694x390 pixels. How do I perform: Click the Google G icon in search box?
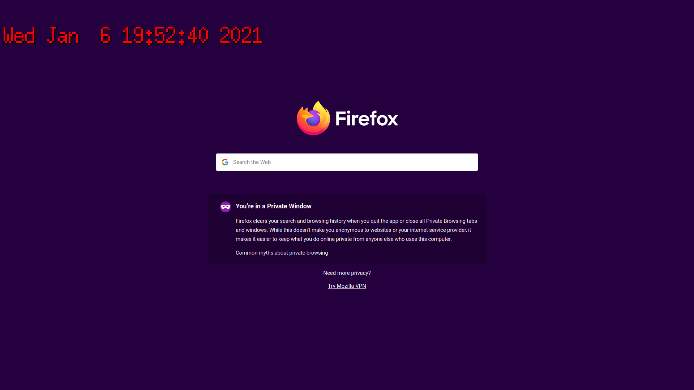225,162
